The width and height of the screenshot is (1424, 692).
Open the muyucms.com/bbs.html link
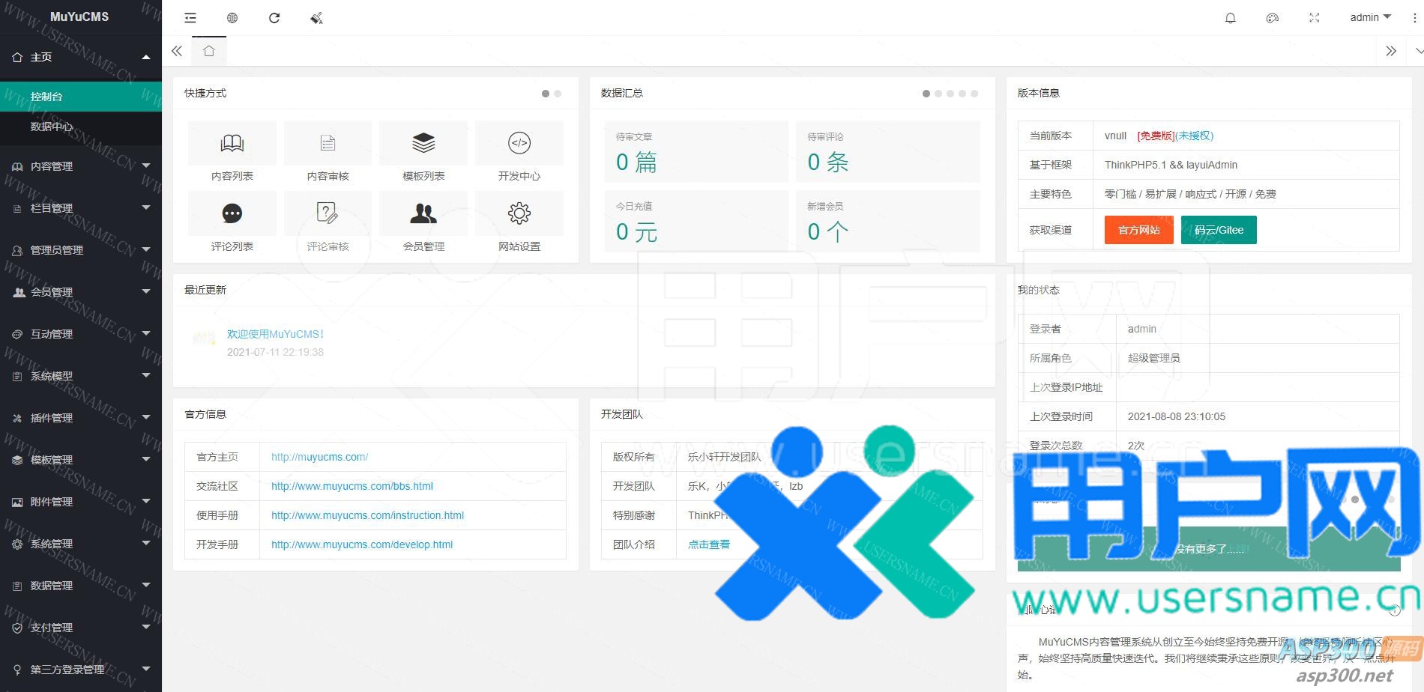352,486
